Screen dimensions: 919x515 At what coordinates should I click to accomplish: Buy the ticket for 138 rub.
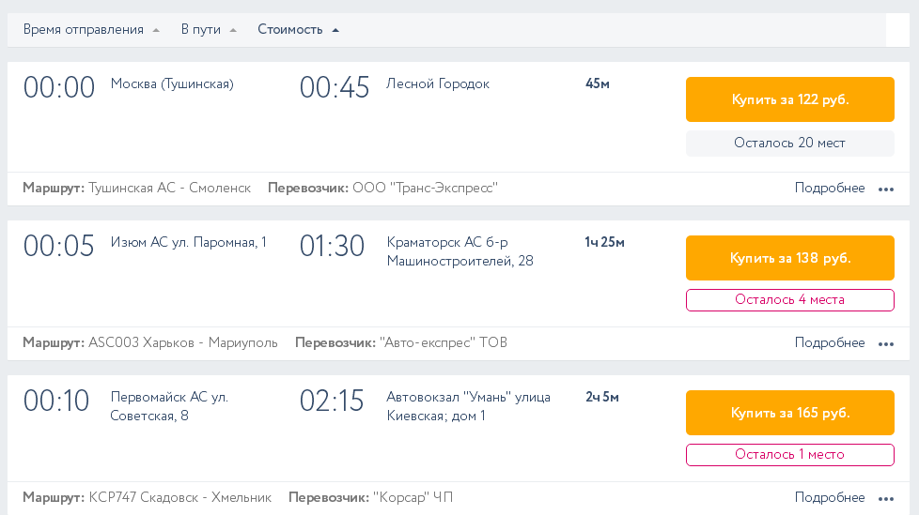click(x=789, y=258)
